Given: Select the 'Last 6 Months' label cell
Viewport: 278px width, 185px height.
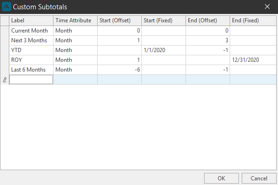Looking at the screenshot, I should (31, 70).
